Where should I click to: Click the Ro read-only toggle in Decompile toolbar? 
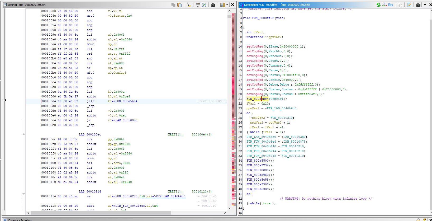390,5
